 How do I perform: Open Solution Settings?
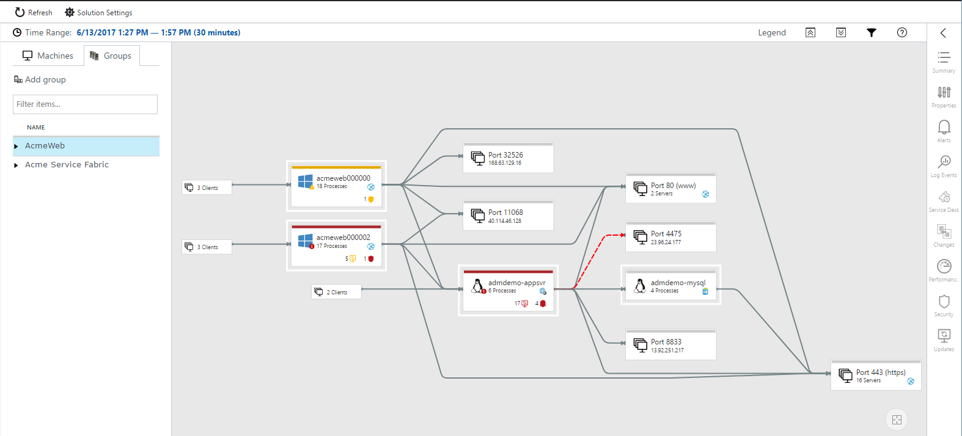pos(98,12)
